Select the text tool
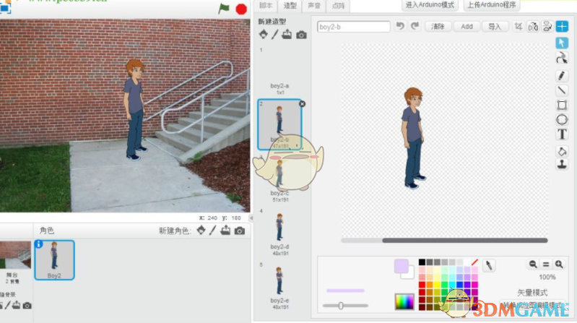577x323 pixels. (x=562, y=134)
